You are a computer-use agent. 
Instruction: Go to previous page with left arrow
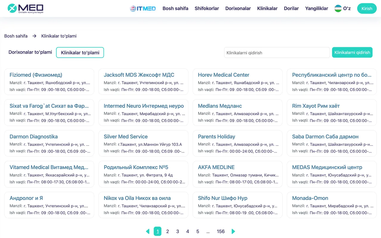(147, 231)
